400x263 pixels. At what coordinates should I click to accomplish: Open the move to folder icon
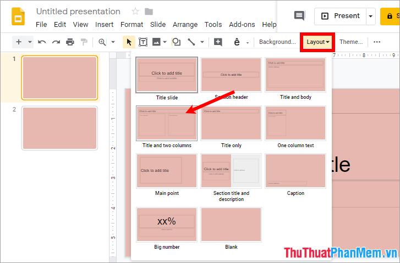(149, 12)
